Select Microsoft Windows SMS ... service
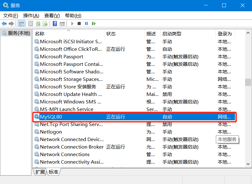252x184 pixels. pyautogui.click(x=134, y=102)
